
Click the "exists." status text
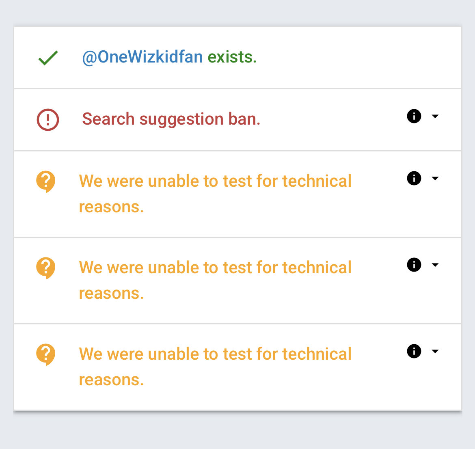[x=232, y=57]
